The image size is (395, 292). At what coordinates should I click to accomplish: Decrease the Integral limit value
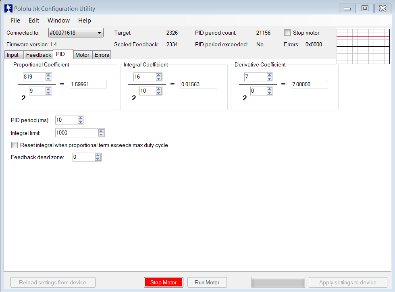click(101, 135)
